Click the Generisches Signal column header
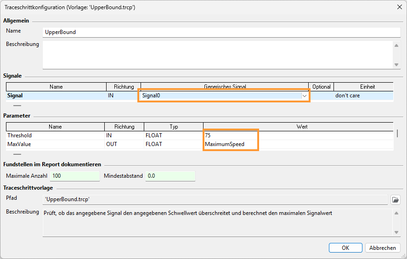 pos(225,87)
